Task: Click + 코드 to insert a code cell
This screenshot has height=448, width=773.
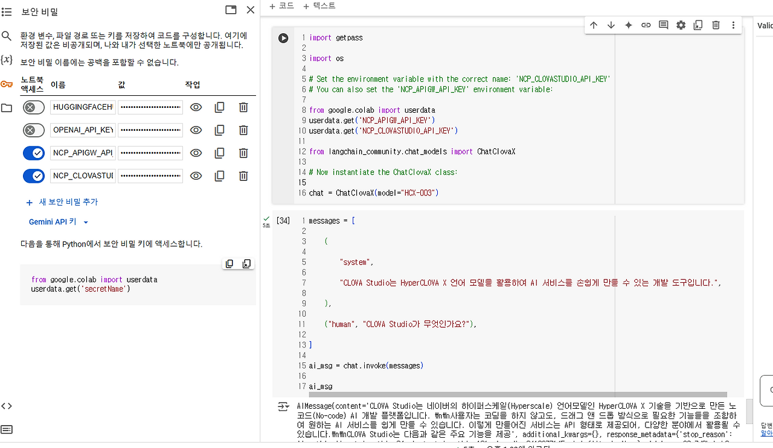Action: pyautogui.click(x=281, y=5)
